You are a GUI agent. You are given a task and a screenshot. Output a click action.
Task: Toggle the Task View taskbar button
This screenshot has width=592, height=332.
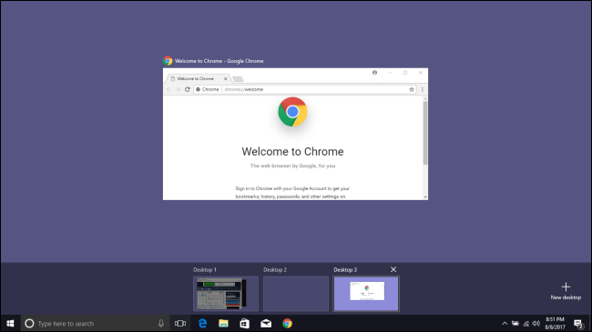click(x=180, y=323)
